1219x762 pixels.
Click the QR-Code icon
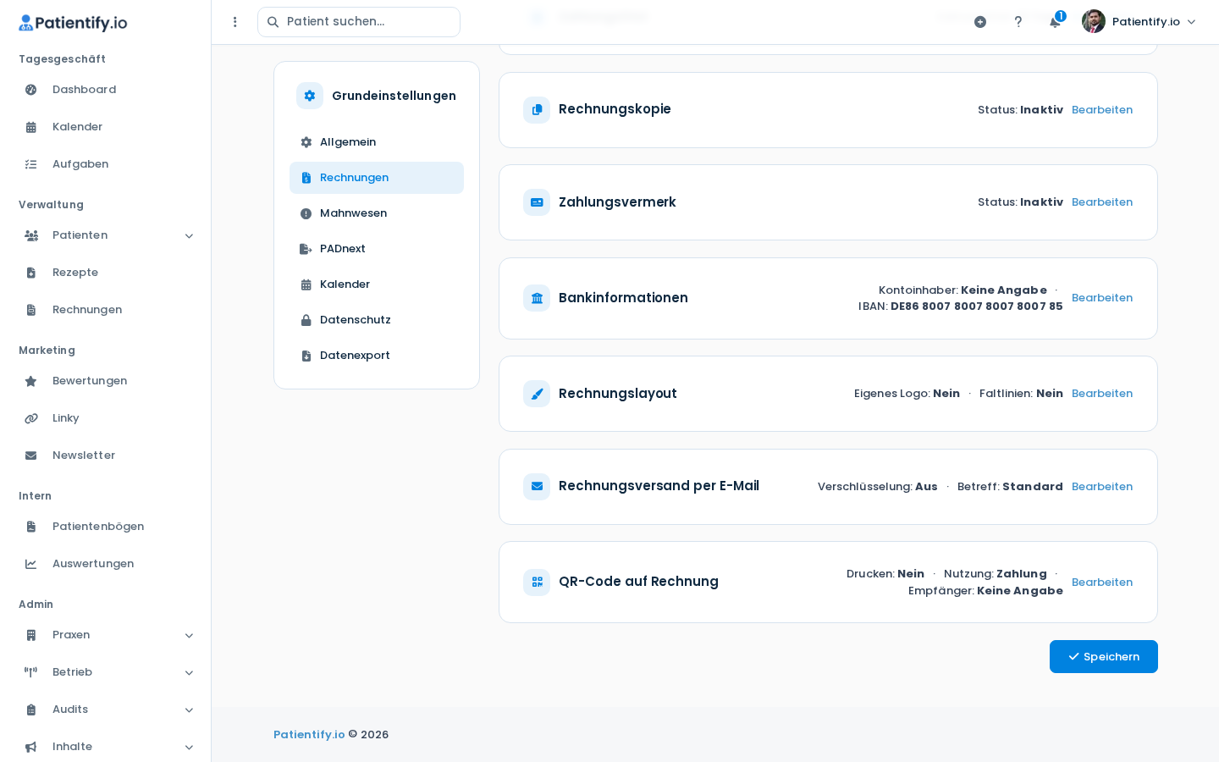click(537, 583)
